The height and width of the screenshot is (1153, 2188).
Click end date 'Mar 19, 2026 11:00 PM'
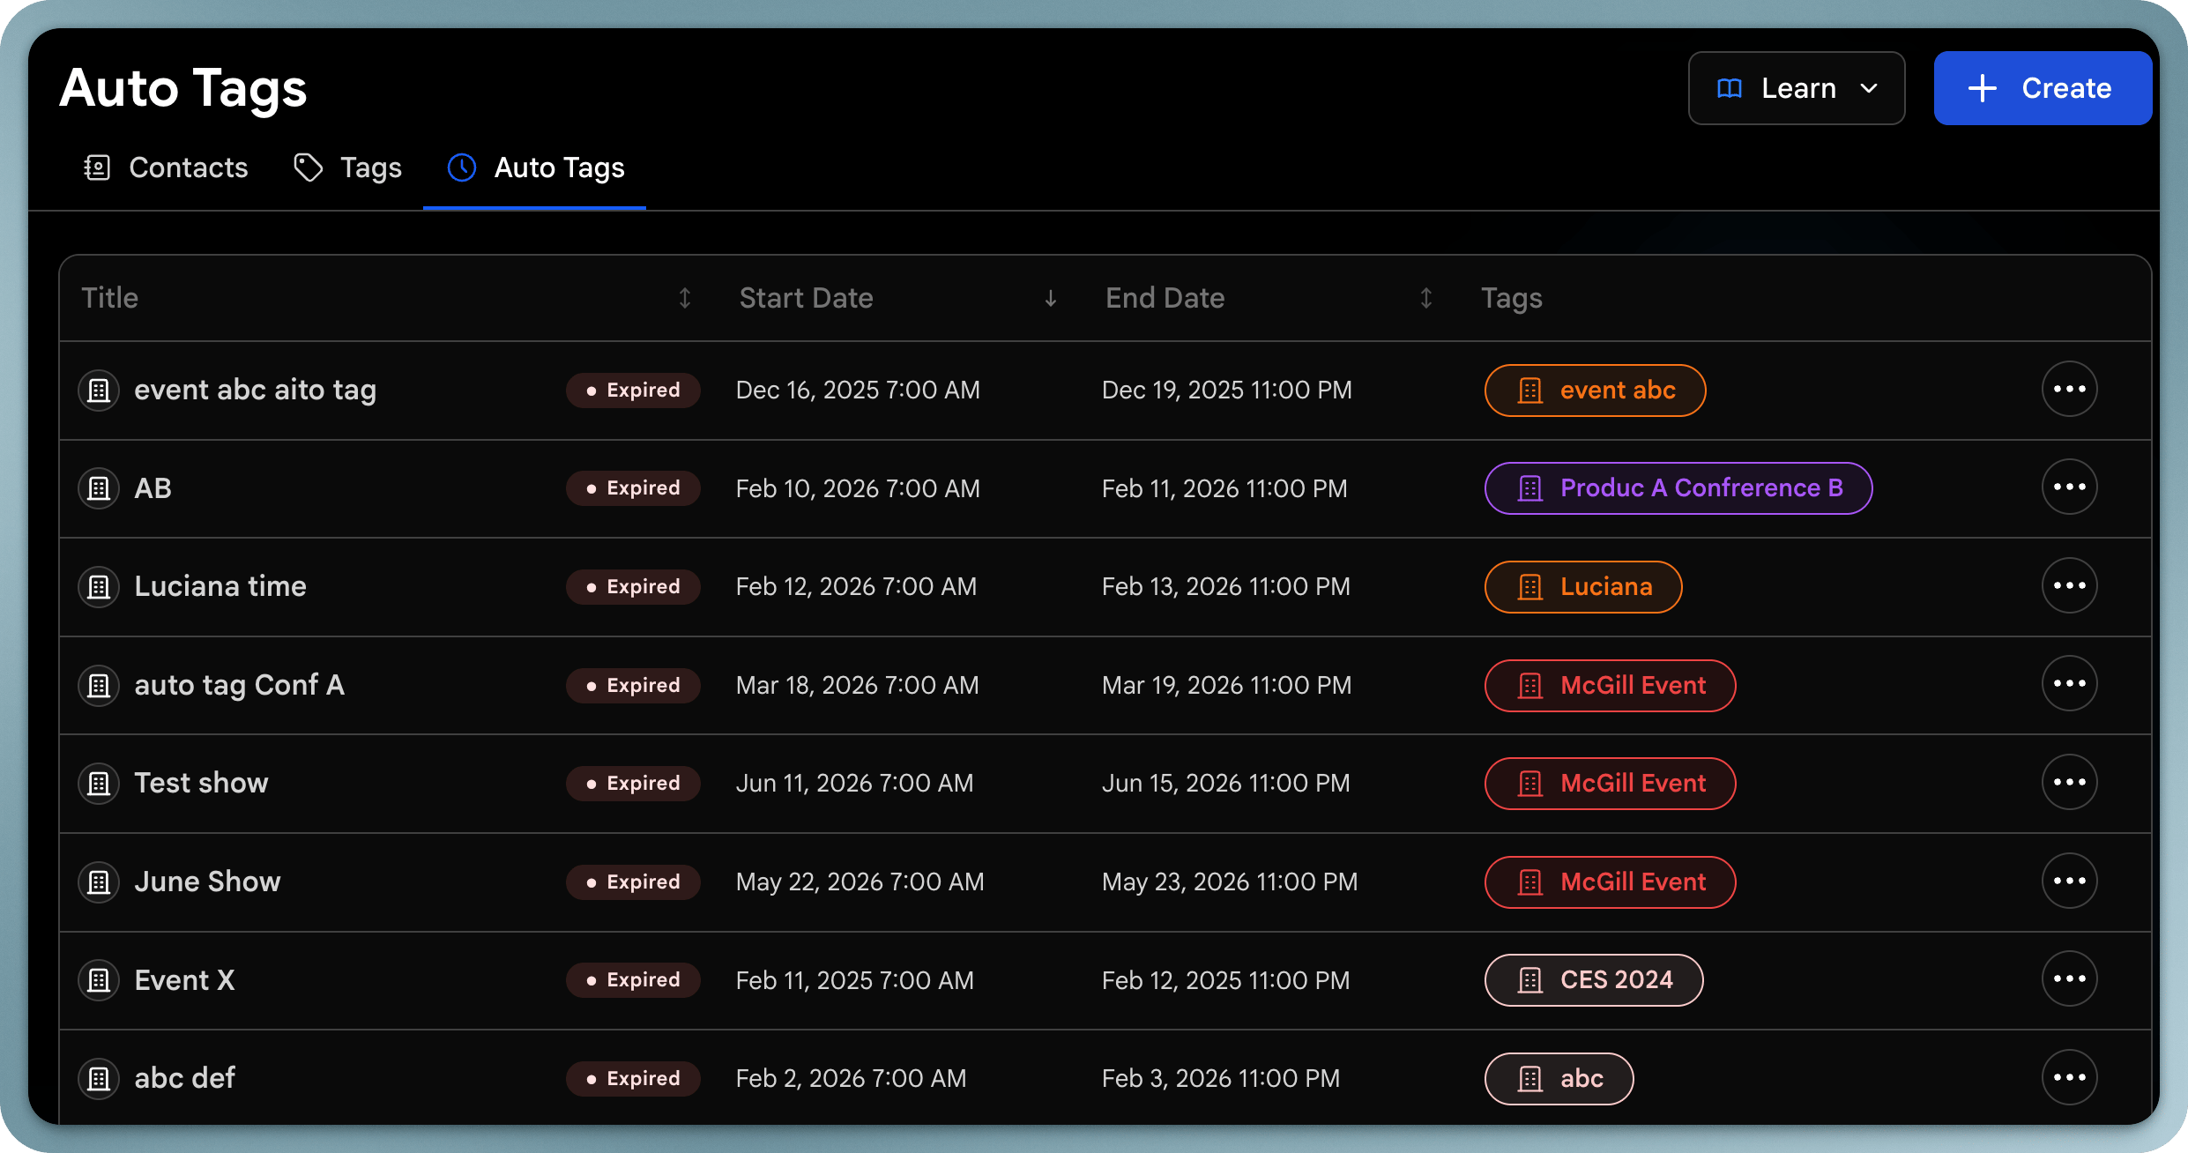coord(1227,685)
